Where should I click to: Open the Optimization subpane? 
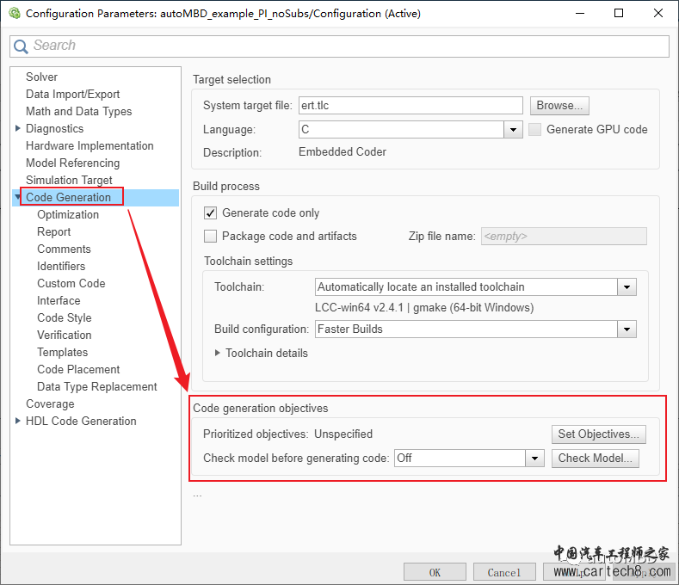pos(68,215)
